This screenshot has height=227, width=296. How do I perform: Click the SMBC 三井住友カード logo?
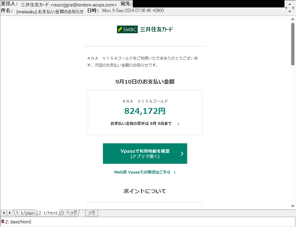click(x=145, y=29)
